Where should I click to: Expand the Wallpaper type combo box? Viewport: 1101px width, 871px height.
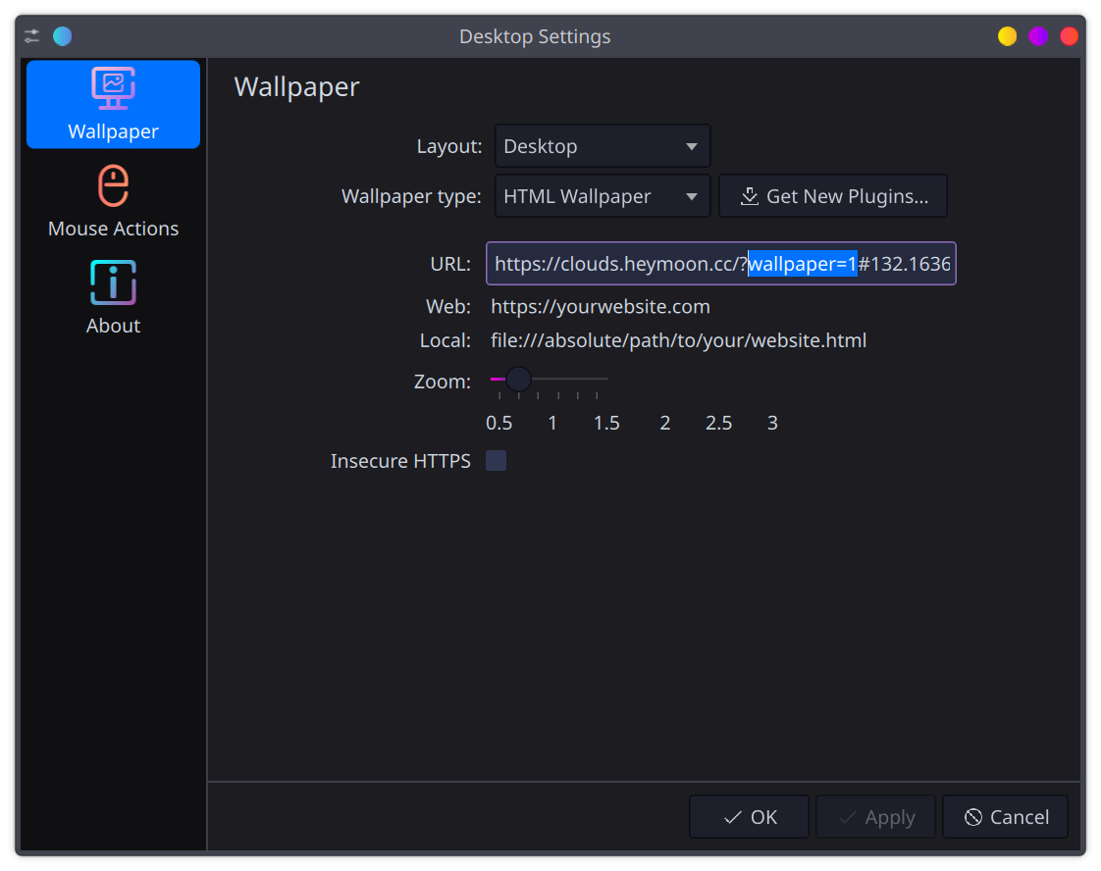[x=602, y=196]
